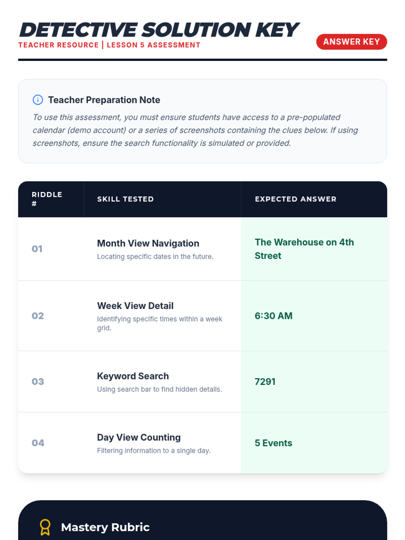Click the info icon beside Teacher Preparation Note
Image resolution: width=405 pixels, height=540 pixels.
(x=37, y=100)
